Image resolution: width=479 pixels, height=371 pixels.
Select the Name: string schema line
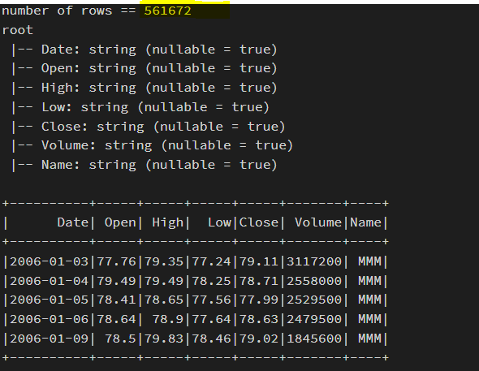(x=145, y=165)
